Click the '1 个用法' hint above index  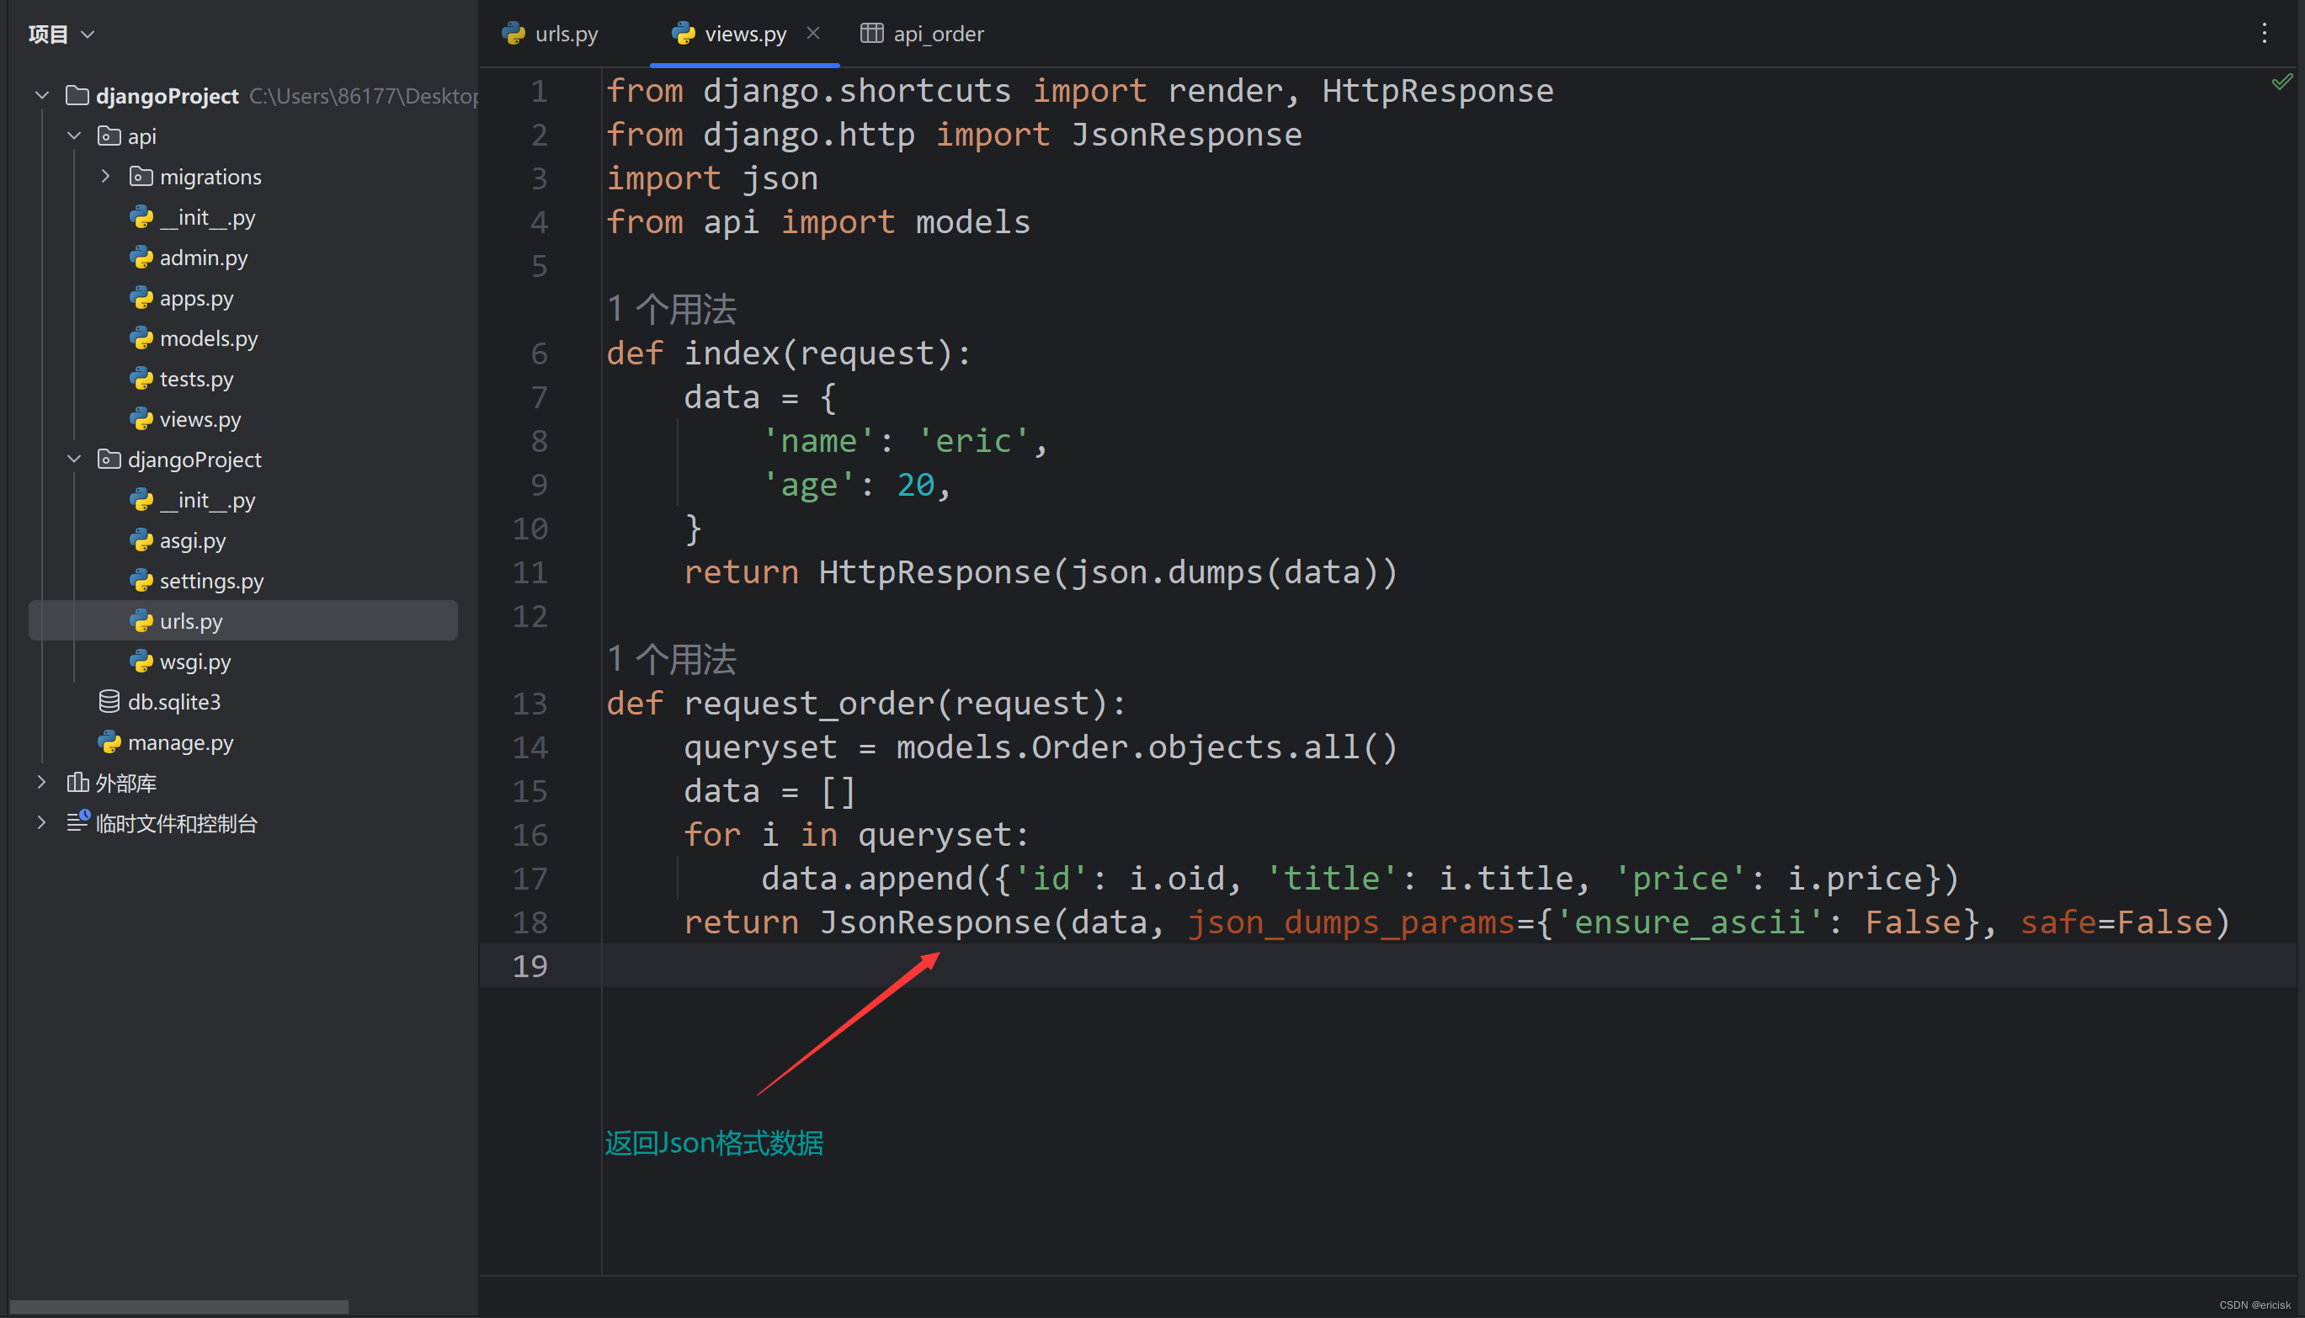671,310
